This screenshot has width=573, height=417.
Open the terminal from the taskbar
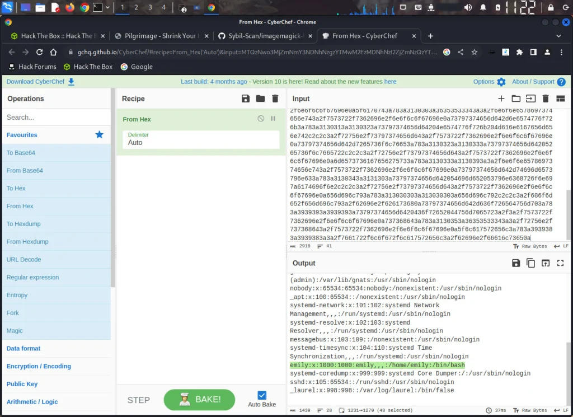(x=97, y=7)
